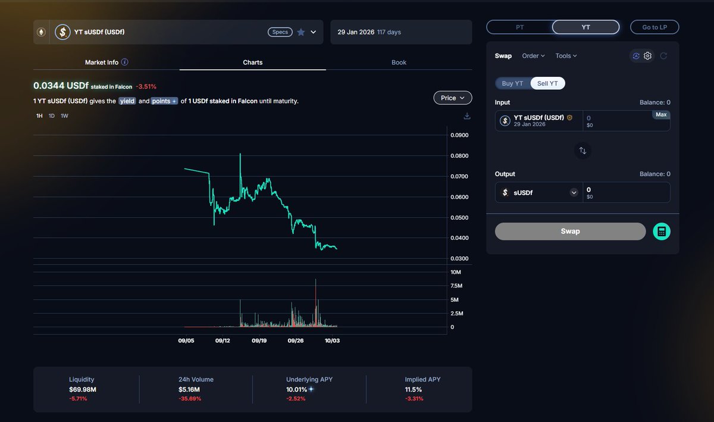The height and width of the screenshot is (422, 714).
Task: Click the Specs badge
Action: pos(280,32)
